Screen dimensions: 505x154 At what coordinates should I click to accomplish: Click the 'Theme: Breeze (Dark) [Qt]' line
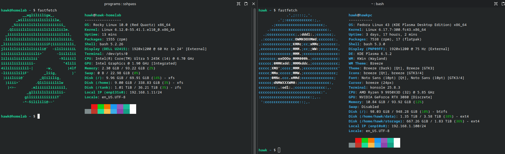(x=392, y=68)
